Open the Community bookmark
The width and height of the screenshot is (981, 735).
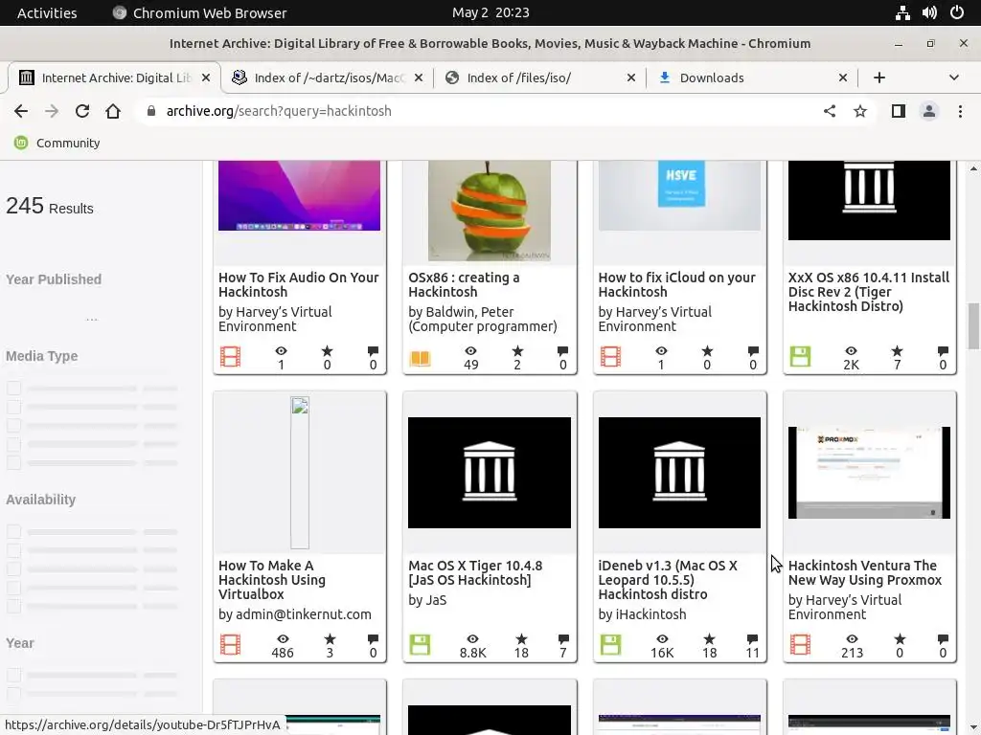[57, 144]
